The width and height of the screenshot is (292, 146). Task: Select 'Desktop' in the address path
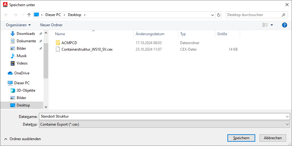click(x=74, y=15)
